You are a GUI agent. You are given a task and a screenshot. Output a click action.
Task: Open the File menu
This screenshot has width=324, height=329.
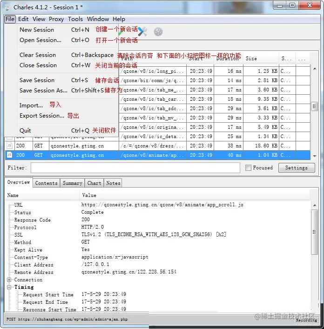(x=10, y=19)
